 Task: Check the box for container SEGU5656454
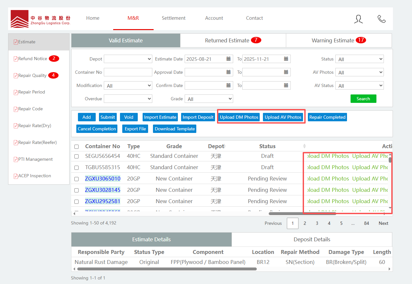[x=77, y=156]
